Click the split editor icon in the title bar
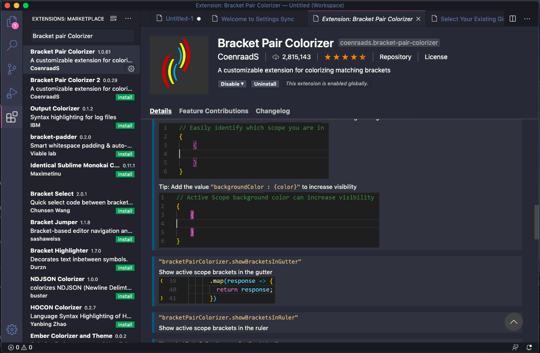 click(x=512, y=19)
